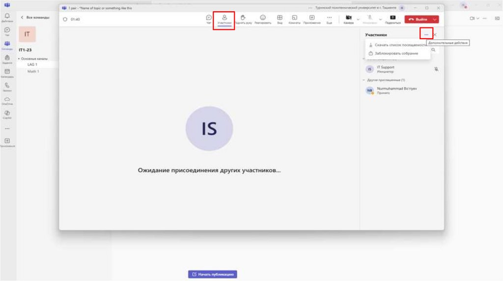Open additional actions dots in participants panel

[x=426, y=35]
